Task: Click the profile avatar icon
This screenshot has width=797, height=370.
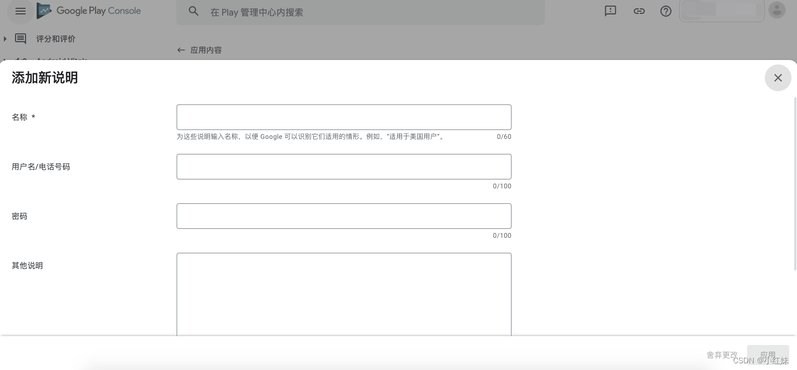Action: [x=776, y=9]
